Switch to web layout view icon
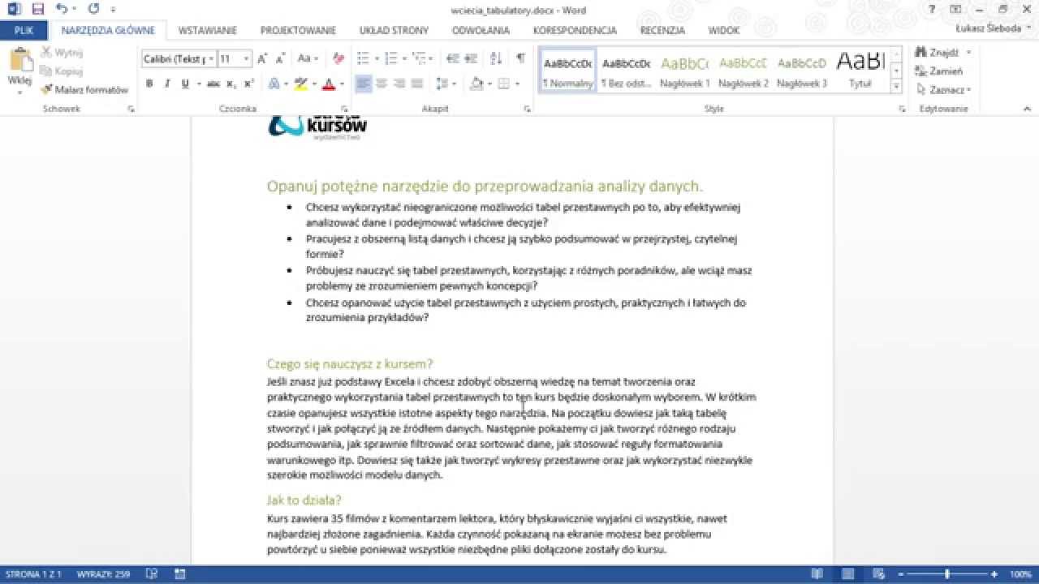 click(879, 574)
